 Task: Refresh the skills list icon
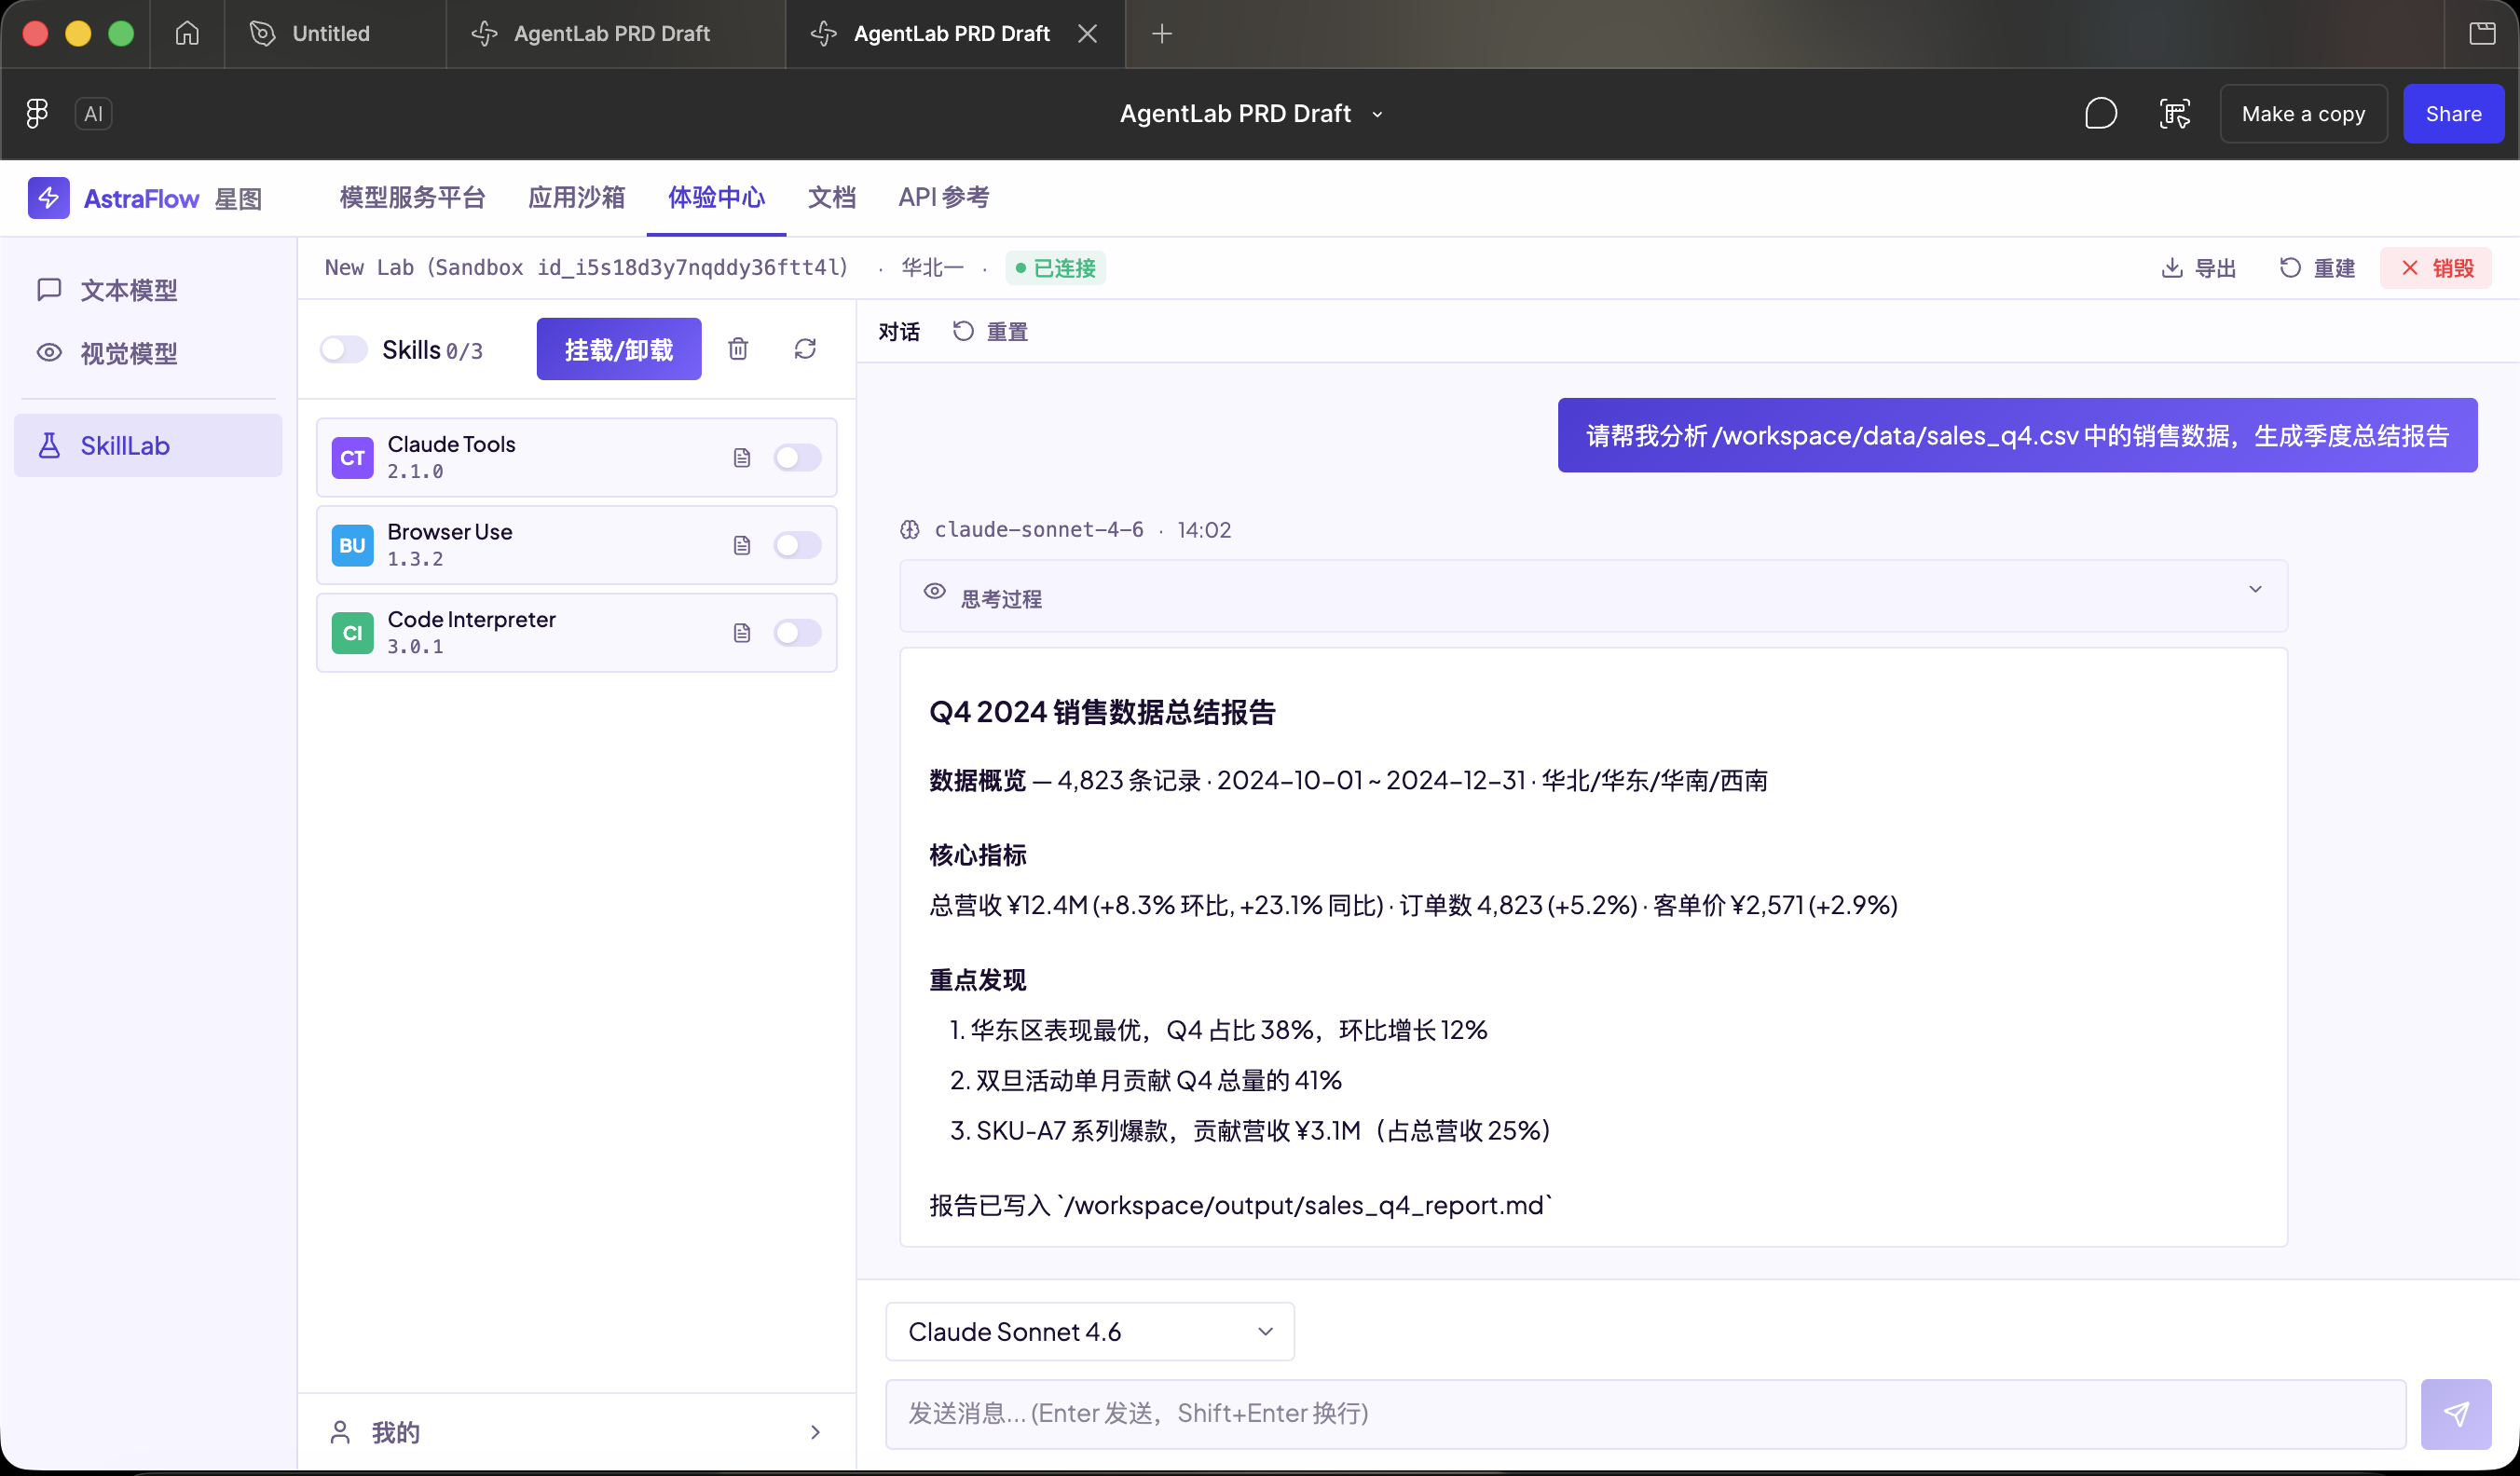[x=805, y=349]
